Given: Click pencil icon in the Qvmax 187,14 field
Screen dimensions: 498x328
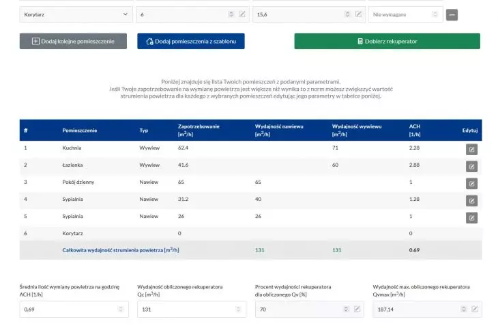Looking at the screenshot, I should (475, 309).
